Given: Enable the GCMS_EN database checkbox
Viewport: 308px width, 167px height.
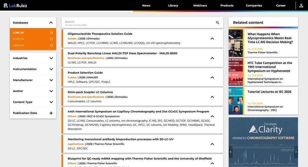Looking at the screenshot, I should (52, 39).
